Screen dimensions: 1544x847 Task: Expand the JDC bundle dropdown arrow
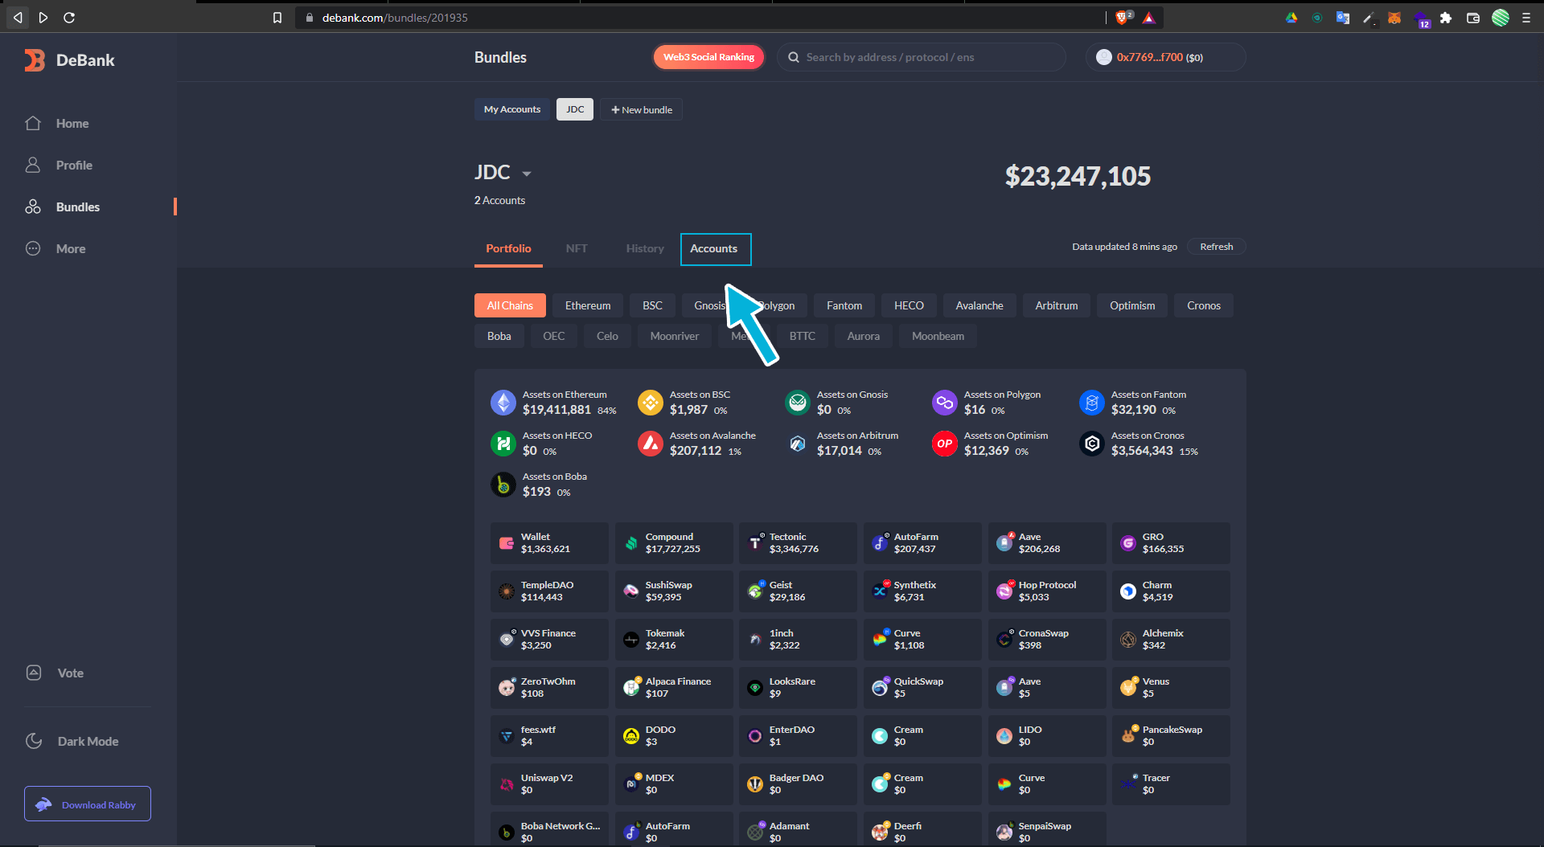tap(527, 174)
